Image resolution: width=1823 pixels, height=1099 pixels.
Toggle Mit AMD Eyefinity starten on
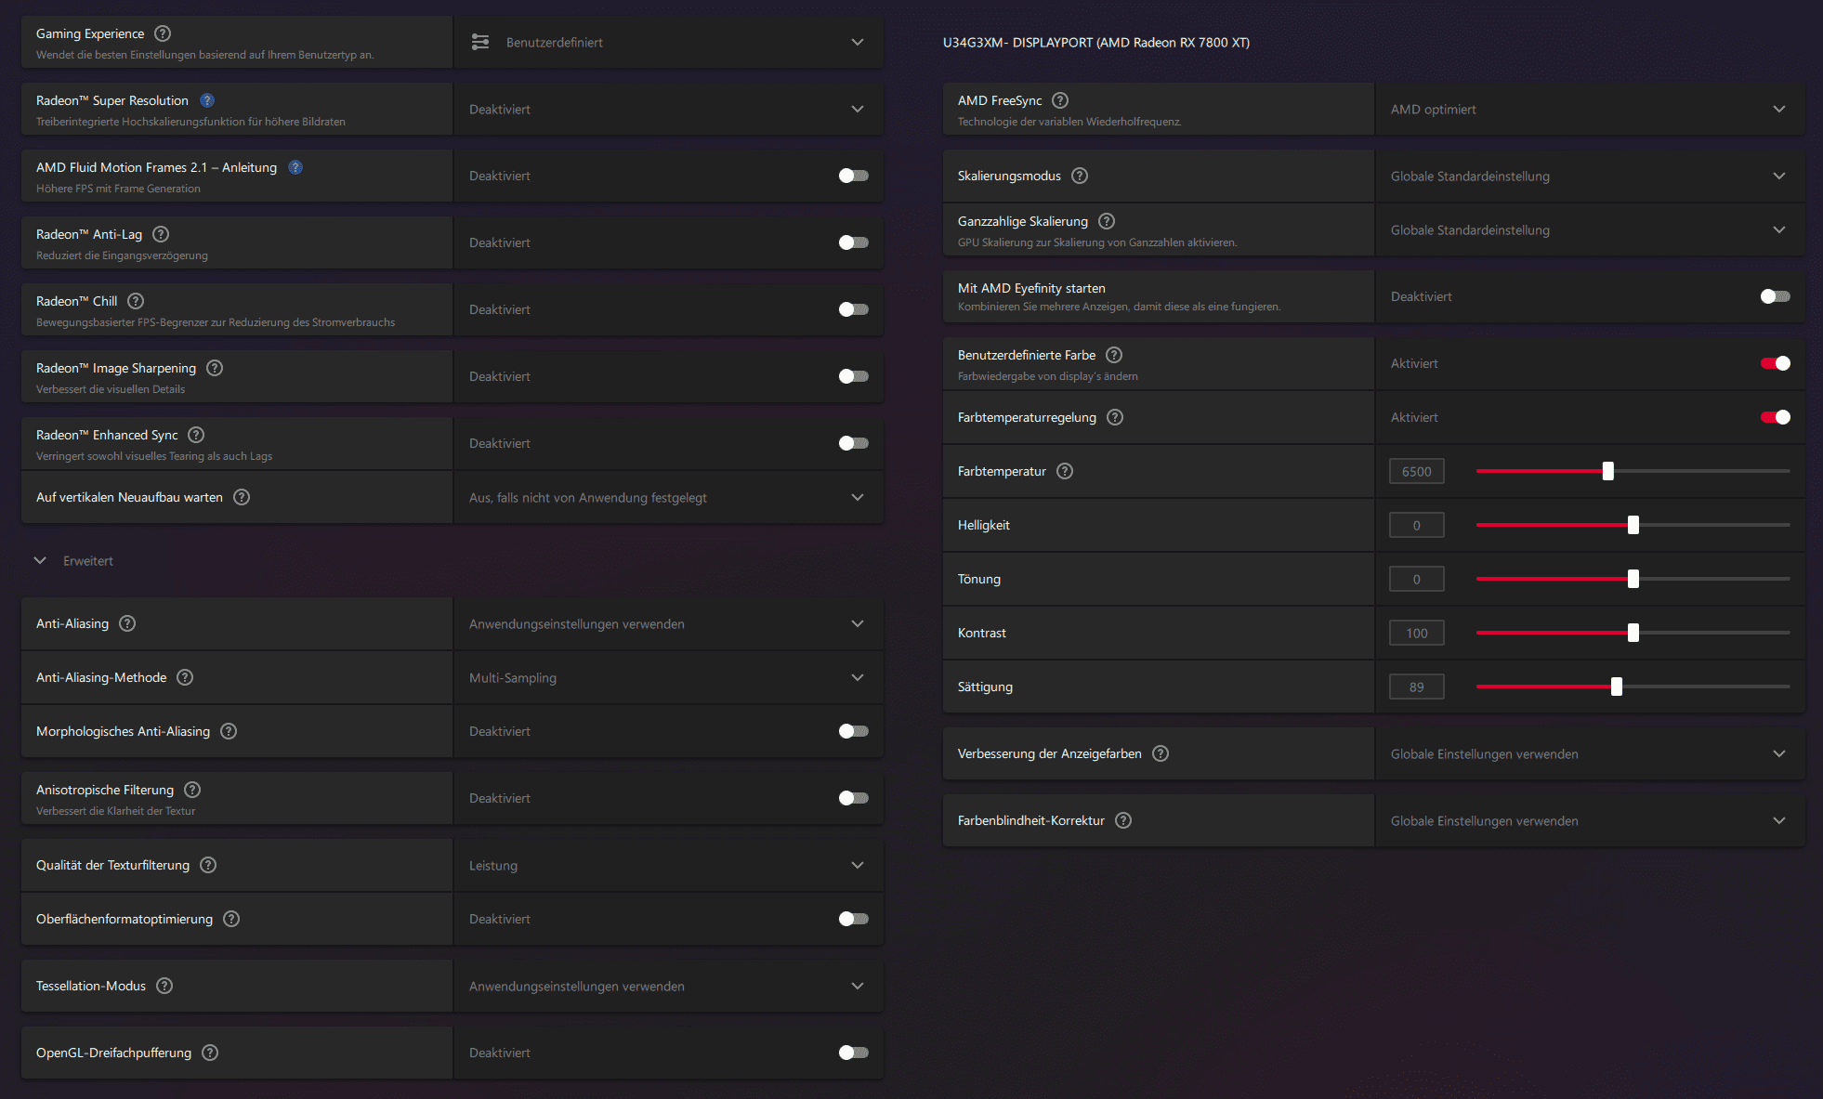point(1775,296)
